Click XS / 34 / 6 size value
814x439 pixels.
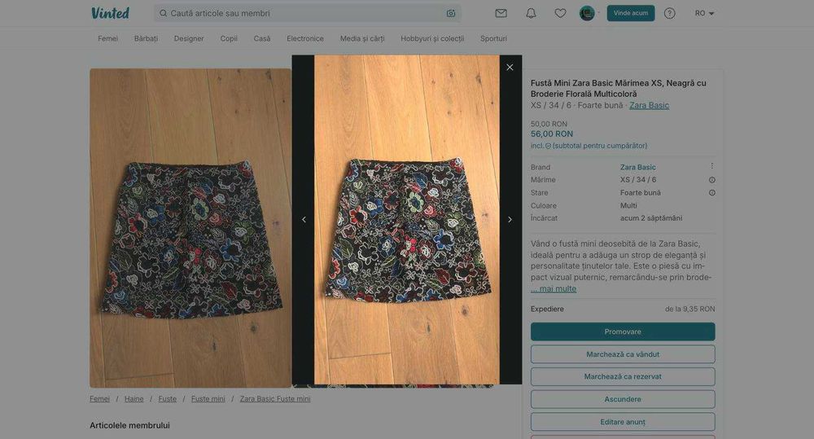click(x=638, y=180)
